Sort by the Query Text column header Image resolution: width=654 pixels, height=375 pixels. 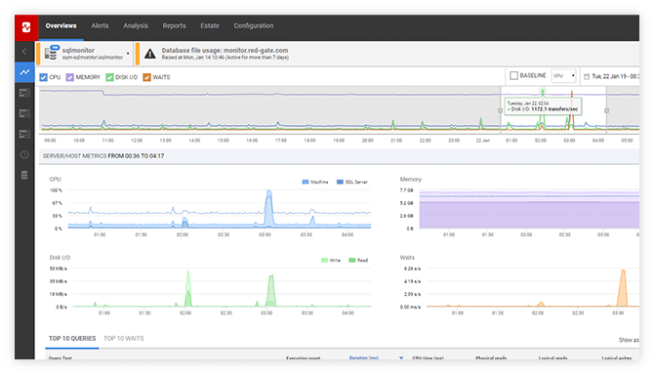(x=61, y=357)
